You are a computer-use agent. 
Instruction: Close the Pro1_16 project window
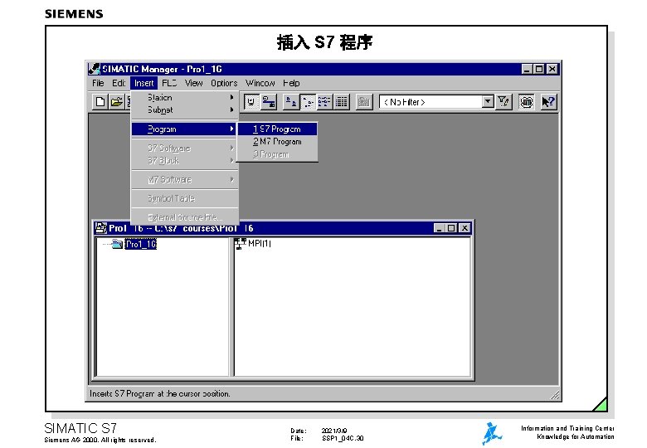[465, 227]
